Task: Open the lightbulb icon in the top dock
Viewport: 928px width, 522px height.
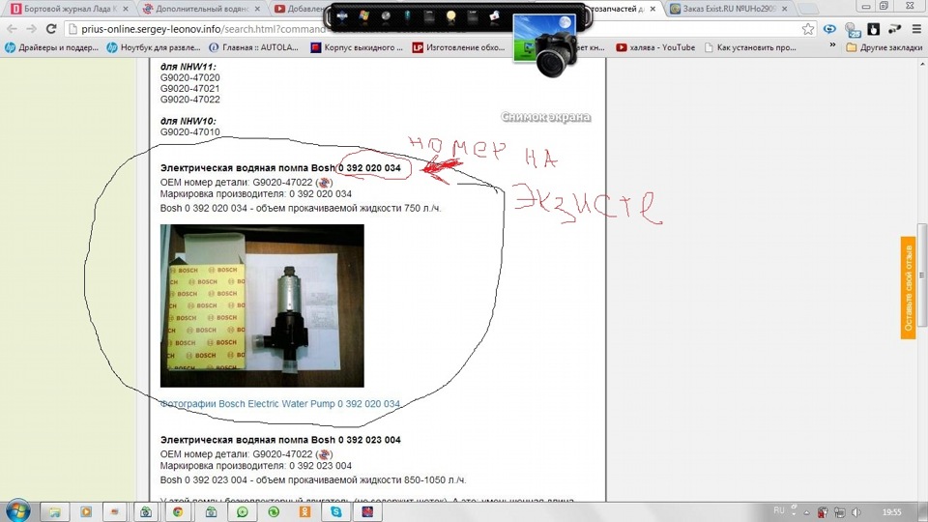Action: [451, 16]
